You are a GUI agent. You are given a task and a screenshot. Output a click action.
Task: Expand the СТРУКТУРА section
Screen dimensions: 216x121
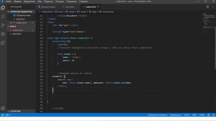pos(21,111)
